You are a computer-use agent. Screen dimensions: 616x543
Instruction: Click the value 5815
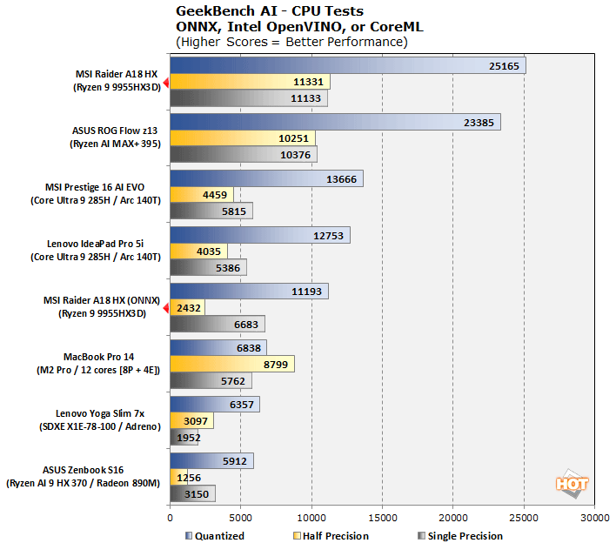pos(234,211)
